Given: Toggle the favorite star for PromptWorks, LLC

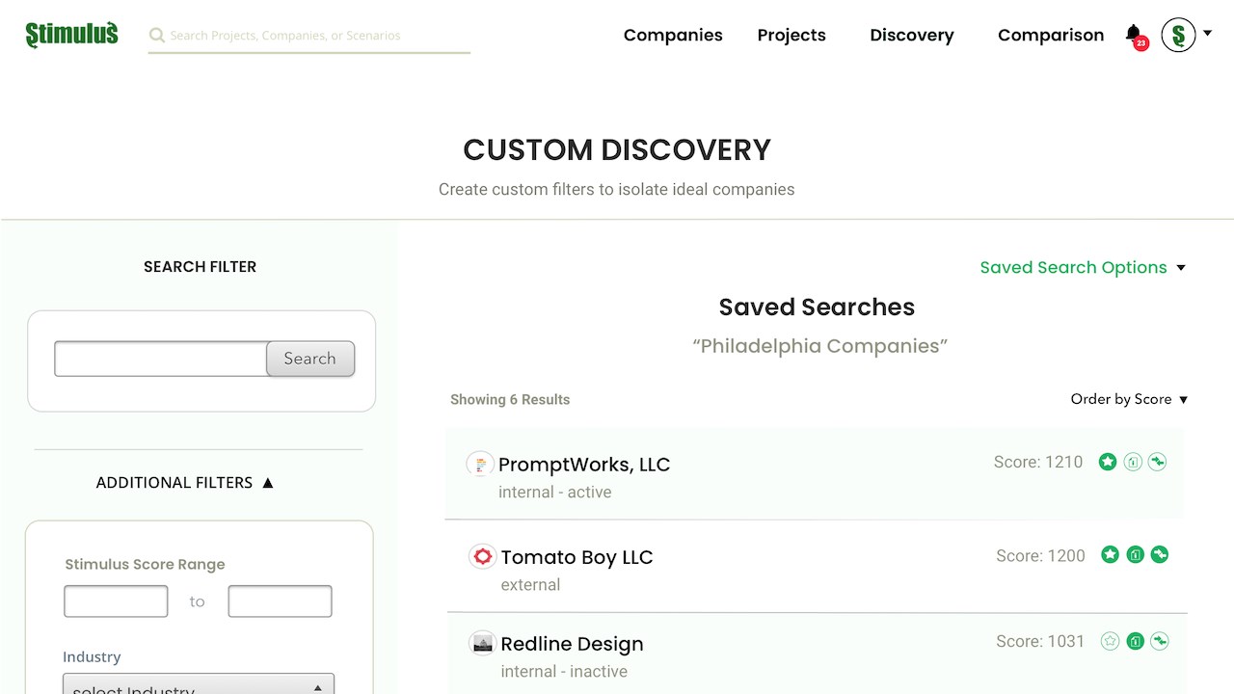Looking at the screenshot, I should [x=1108, y=462].
